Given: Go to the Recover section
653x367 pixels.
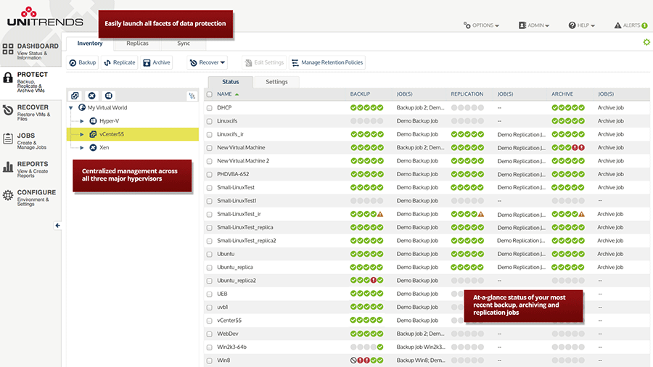Looking at the screenshot, I should point(30,112).
